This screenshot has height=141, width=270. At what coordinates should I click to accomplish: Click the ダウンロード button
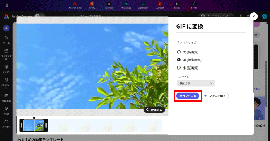[188, 96]
